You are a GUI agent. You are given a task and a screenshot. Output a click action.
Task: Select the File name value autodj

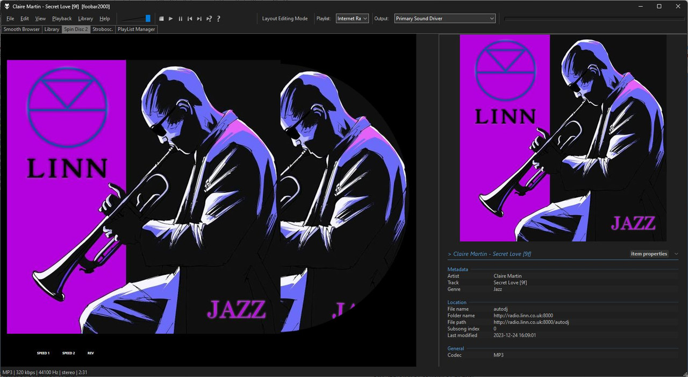500,309
